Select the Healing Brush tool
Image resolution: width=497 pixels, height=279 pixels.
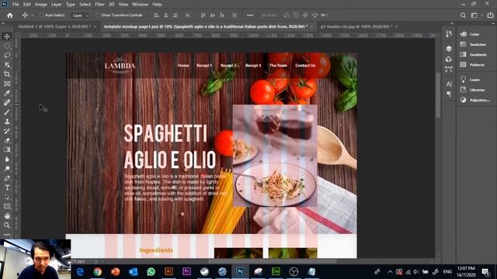(7, 102)
